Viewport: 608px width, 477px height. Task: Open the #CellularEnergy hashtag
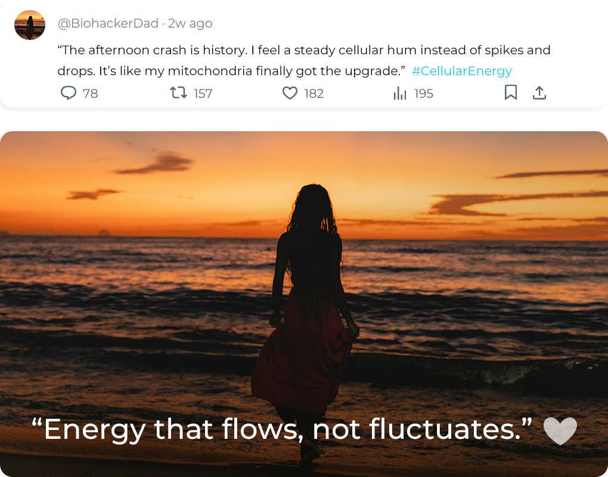(x=462, y=71)
